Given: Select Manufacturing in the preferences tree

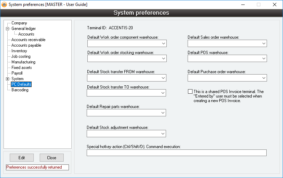Looking at the screenshot, I should click(x=23, y=62).
